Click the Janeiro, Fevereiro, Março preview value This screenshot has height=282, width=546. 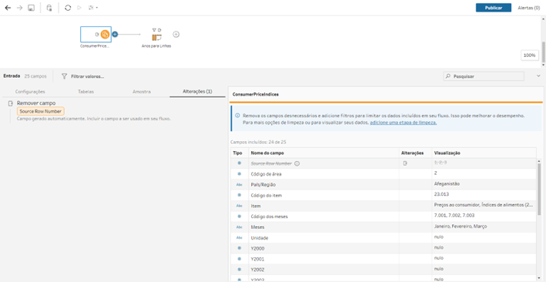[x=461, y=227]
